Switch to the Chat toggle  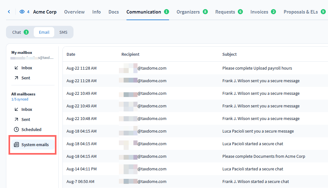pyautogui.click(x=20, y=32)
